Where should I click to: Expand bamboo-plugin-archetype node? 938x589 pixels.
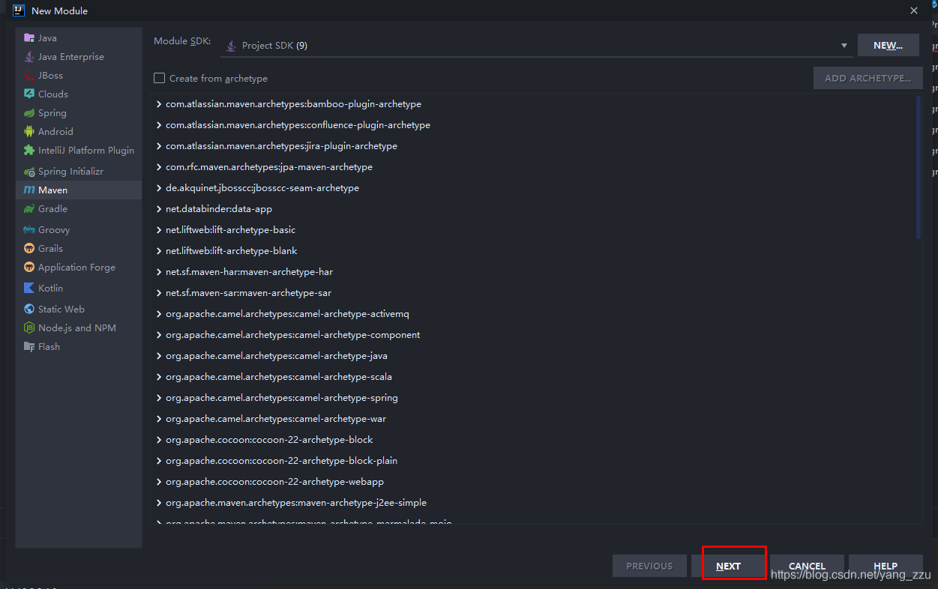click(x=159, y=104)
